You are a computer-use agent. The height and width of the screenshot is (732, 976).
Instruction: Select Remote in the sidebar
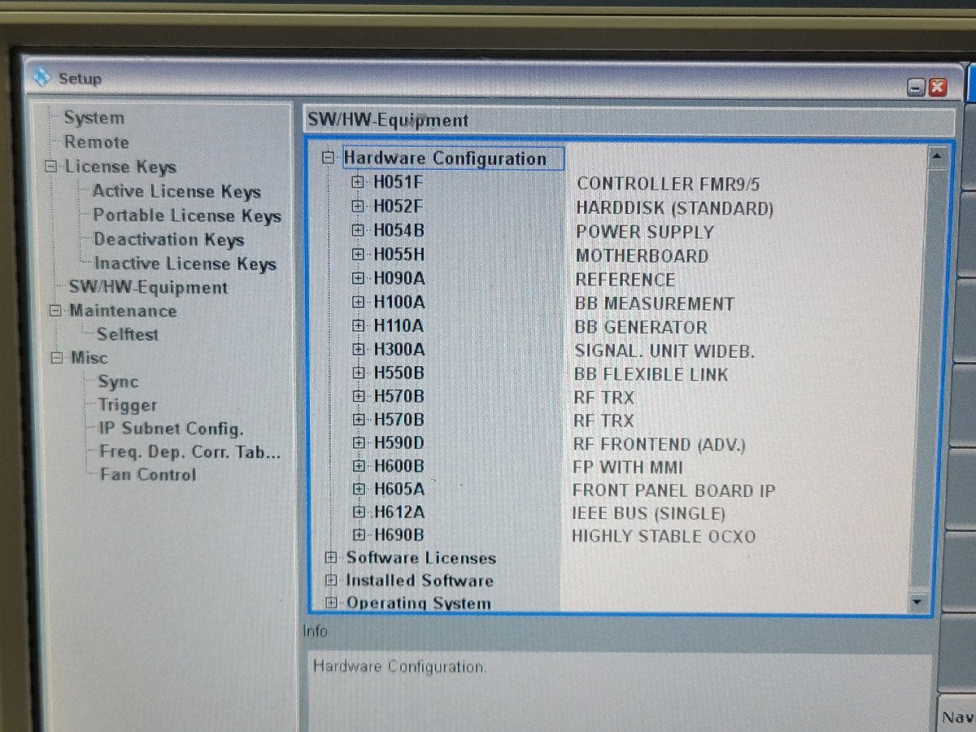(x=96, y=142)
